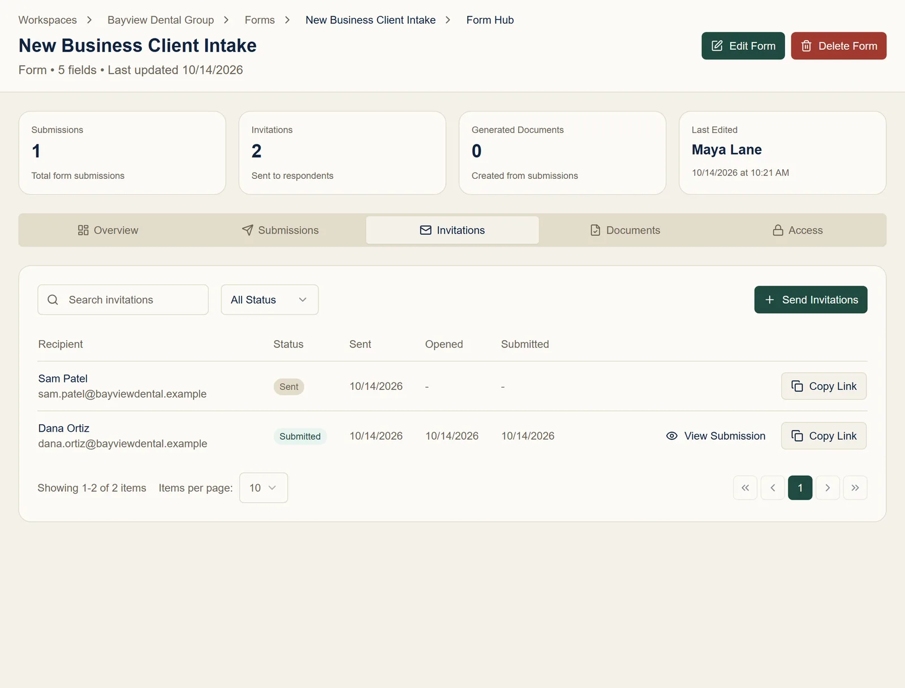
Task: Jump to the last page with the double-right arrows
Action: pos(855,488)
